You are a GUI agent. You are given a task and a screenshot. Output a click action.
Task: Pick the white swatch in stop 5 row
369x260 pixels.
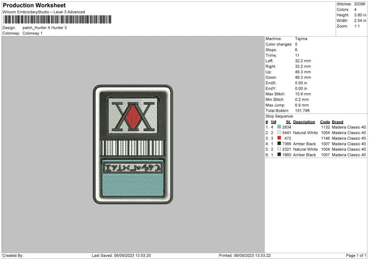279,149
